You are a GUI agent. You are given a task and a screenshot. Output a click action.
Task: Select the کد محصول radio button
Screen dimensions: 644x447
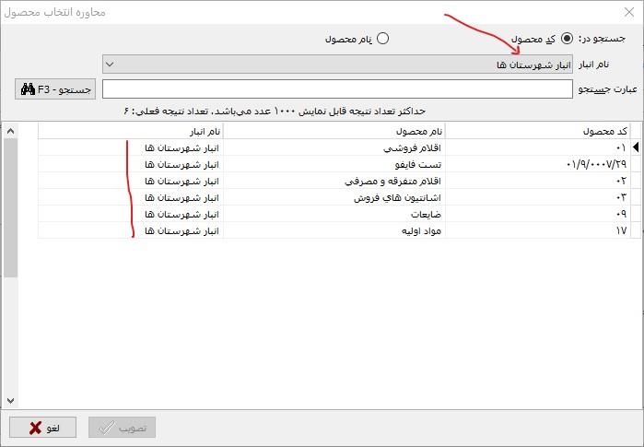click(566, 39)
